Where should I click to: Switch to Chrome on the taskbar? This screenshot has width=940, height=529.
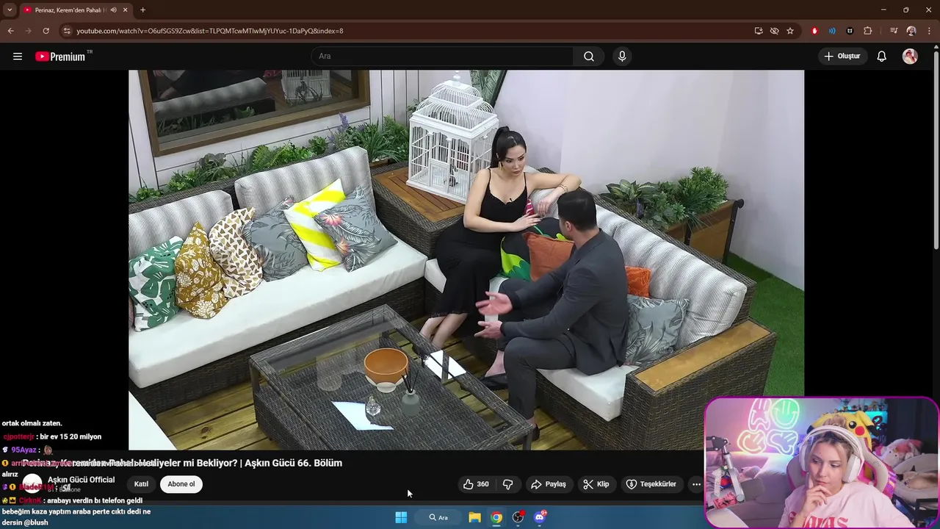click(496, 517)
